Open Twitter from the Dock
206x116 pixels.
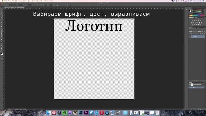click(x=91, y=112)
